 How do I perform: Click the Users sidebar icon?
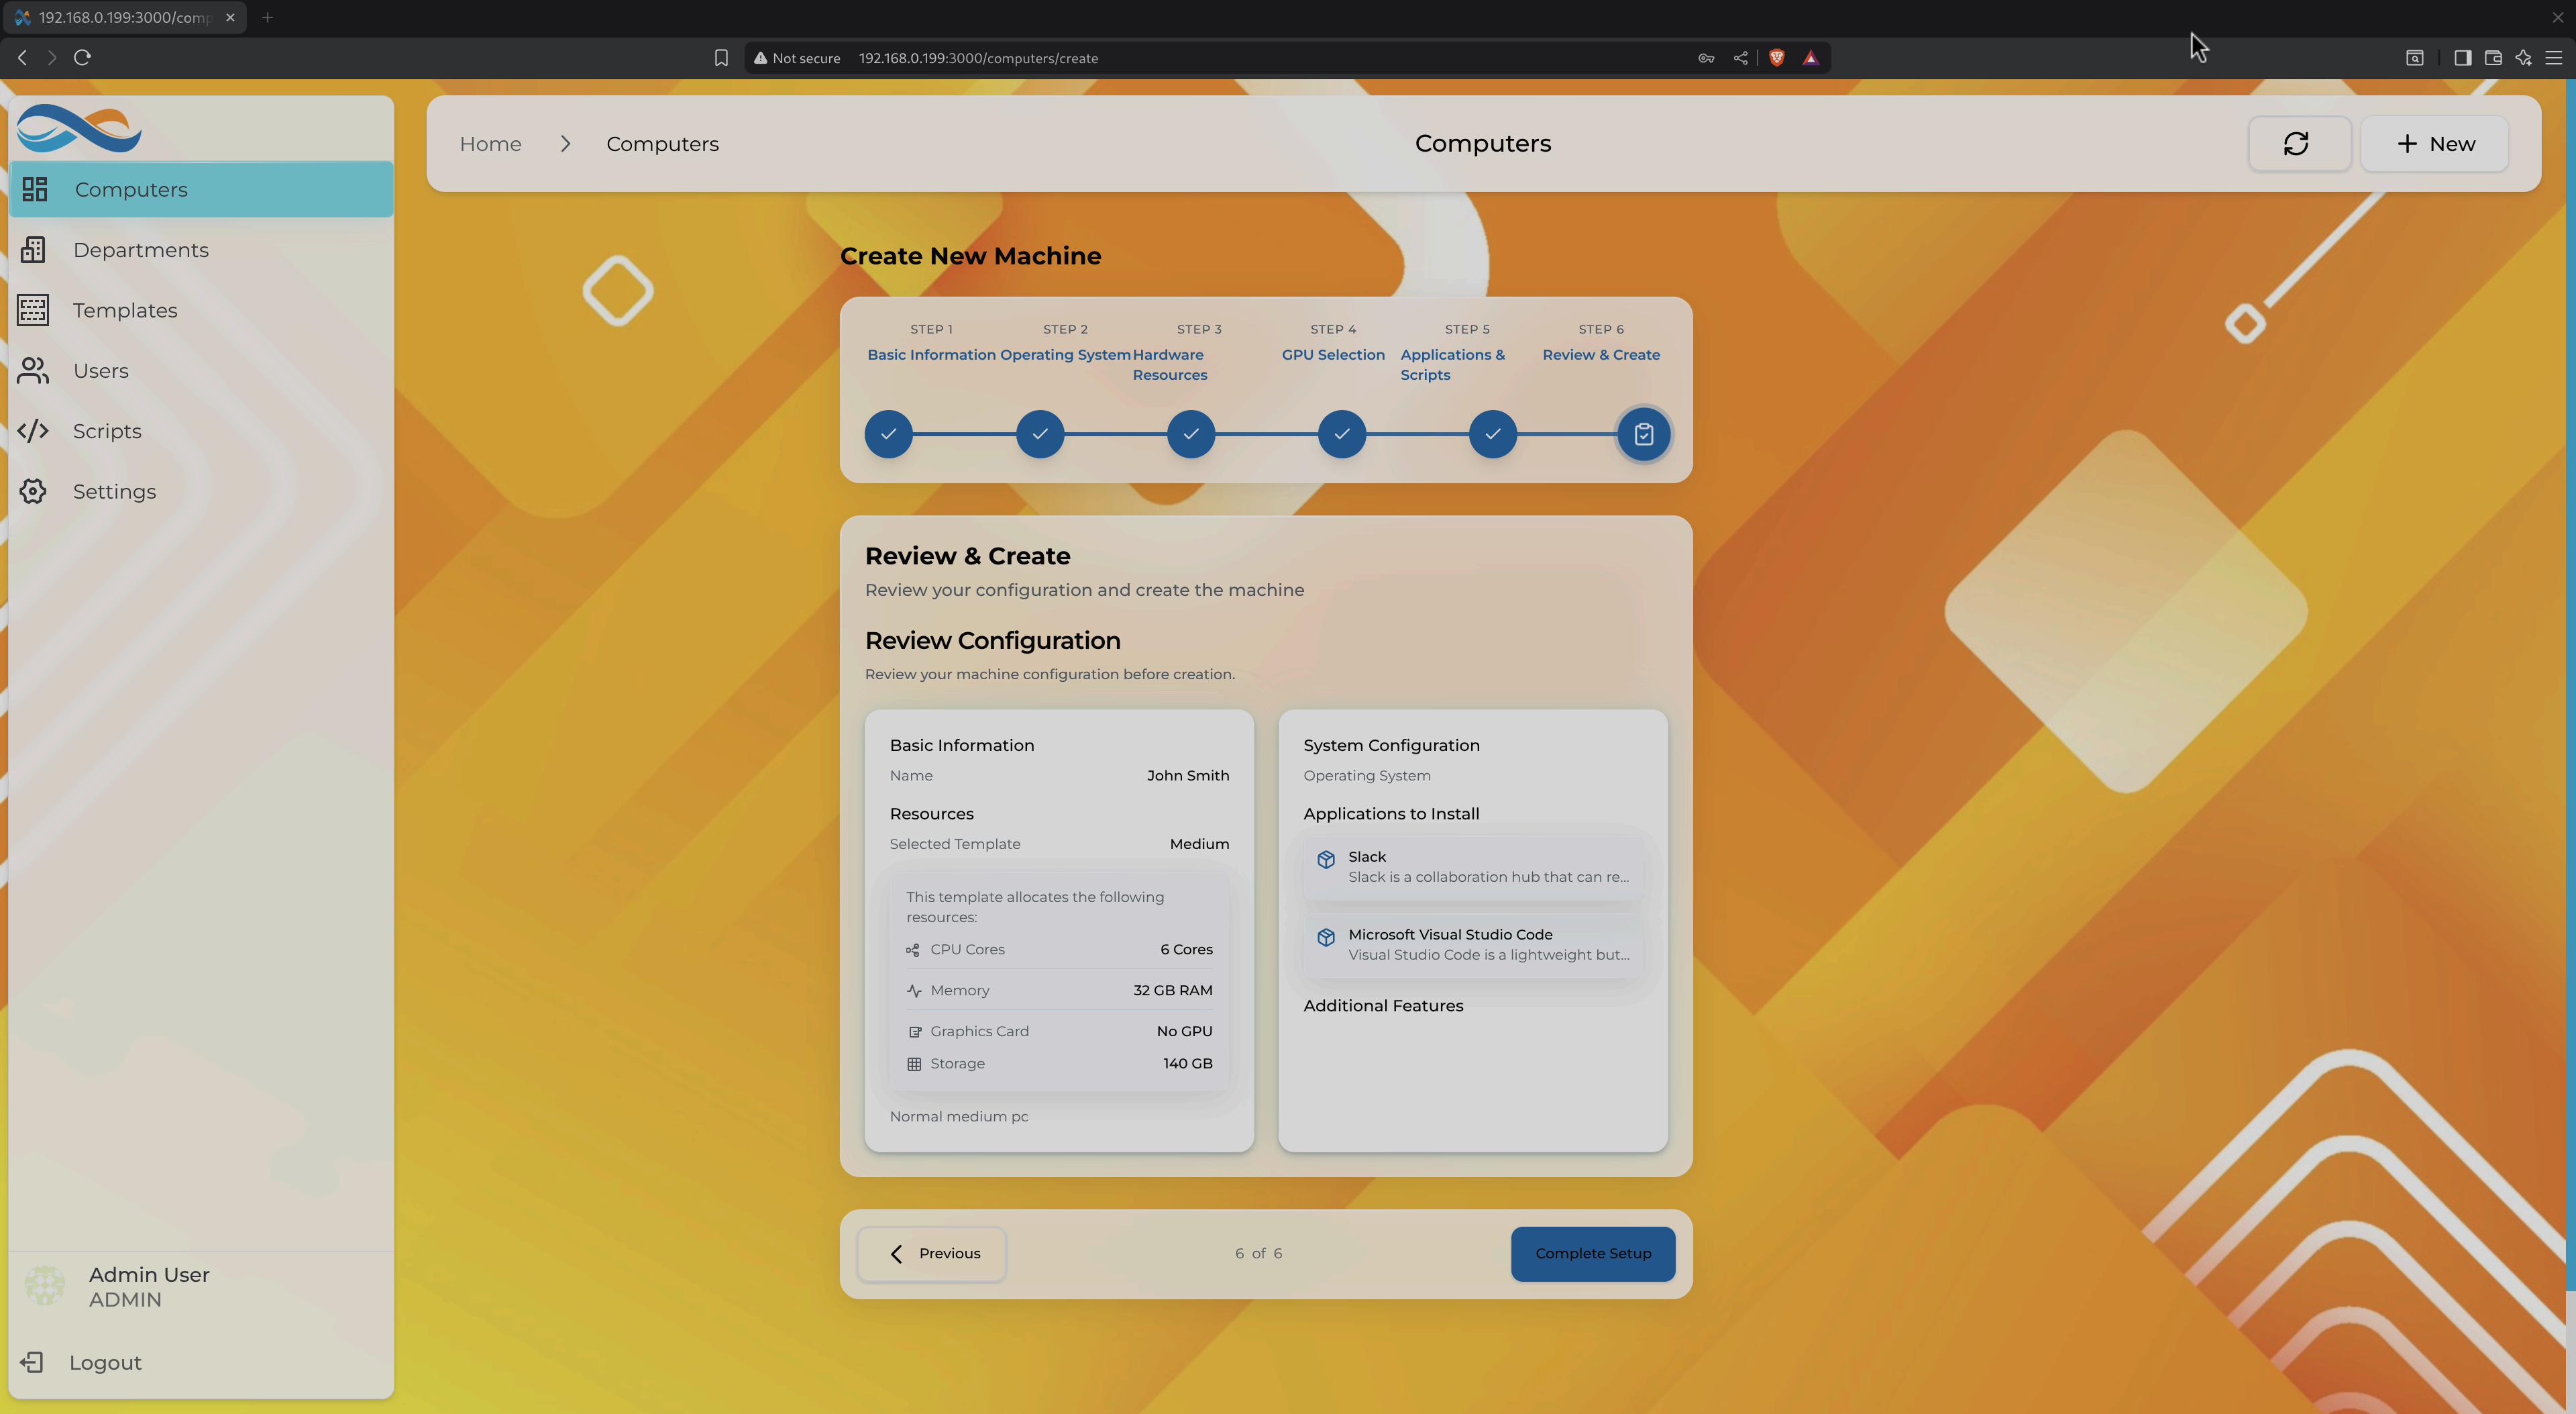[x=34, y=370]
